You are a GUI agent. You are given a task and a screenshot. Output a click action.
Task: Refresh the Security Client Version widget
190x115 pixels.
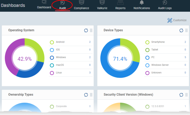[181, 95]
